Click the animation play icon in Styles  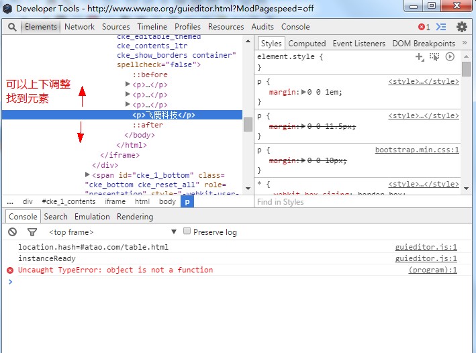point(450,57)
